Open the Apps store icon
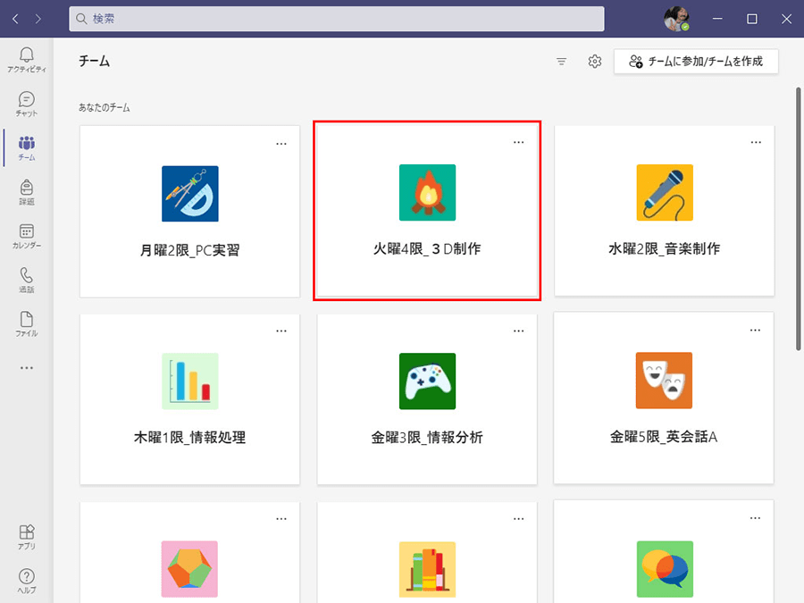This screenshot has height=603, width=804. pos(26,536)
